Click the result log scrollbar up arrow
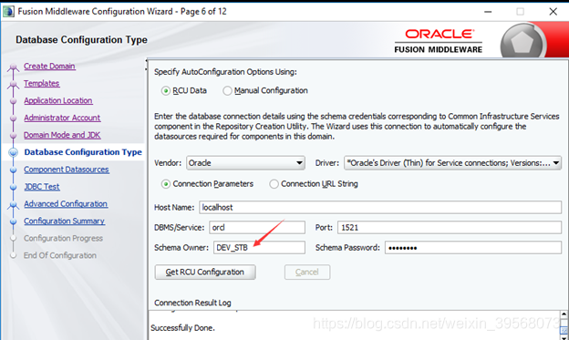 coord(564,314)
